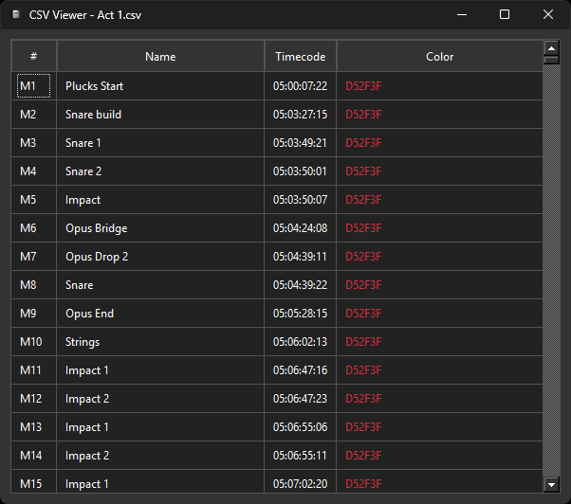Click the vertical scrollbar track below the thumb
Viewport: 571px width, 504px height.
[x=551, y=271]
